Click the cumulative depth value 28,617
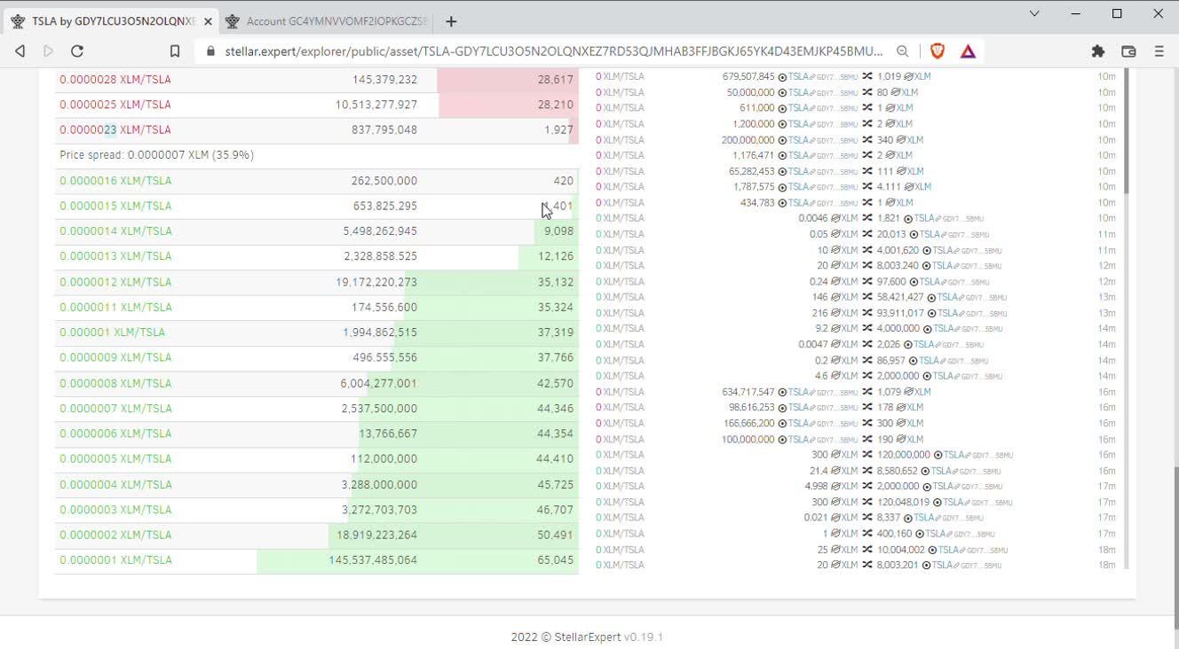 pos(556,80)
